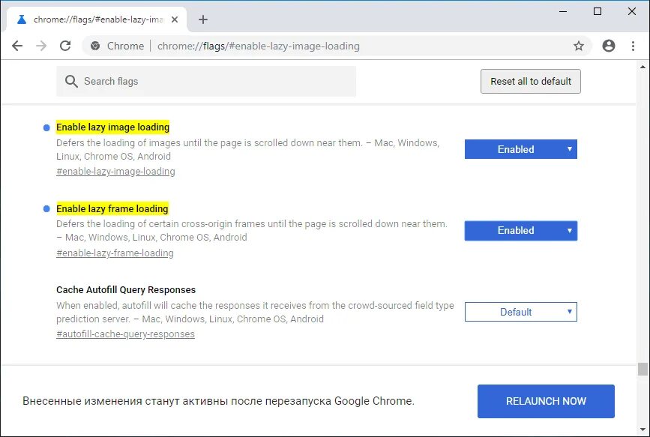
Task: Open the #autofill-cache-query-responses link
Action: 125,334
